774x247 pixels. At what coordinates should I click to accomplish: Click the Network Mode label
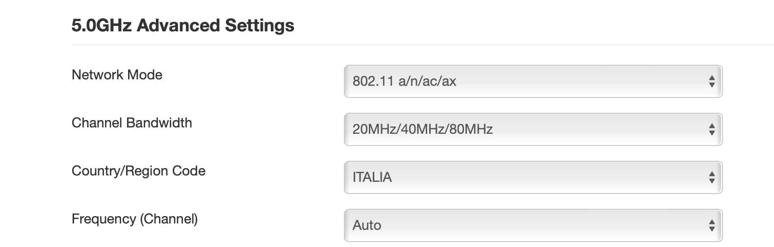point(117,75)
